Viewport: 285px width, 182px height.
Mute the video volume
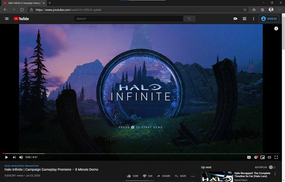[x=21, y=157]
